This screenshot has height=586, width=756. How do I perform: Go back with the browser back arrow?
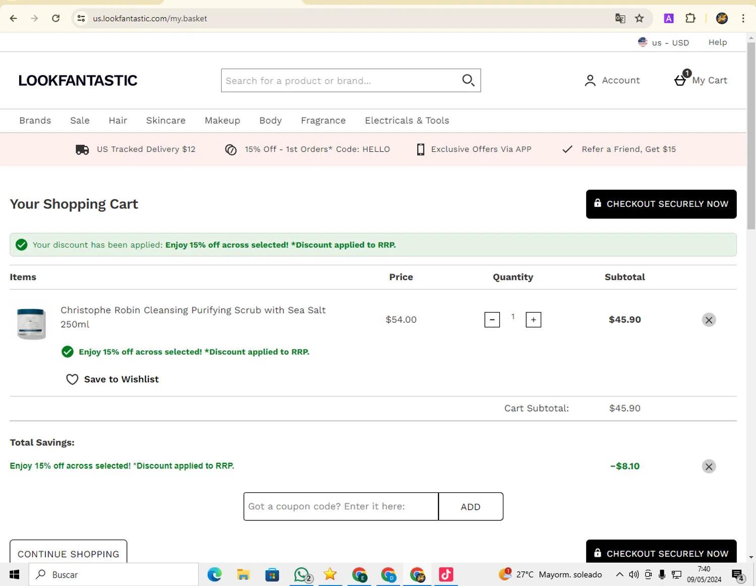click(x=14, y=19)
